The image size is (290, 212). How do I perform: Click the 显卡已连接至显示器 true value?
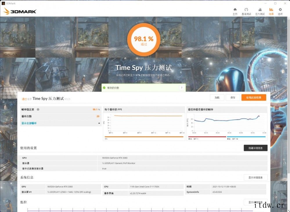(x=104, y=168)
